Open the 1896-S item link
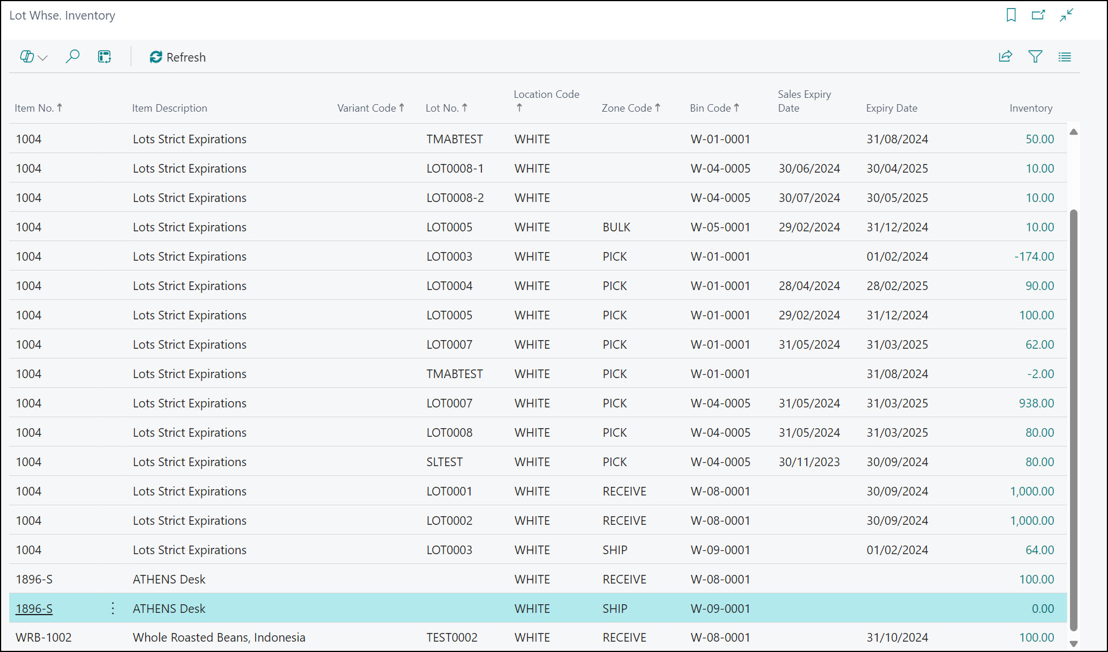Screen dimensions: 1108x652 (34, 608)
